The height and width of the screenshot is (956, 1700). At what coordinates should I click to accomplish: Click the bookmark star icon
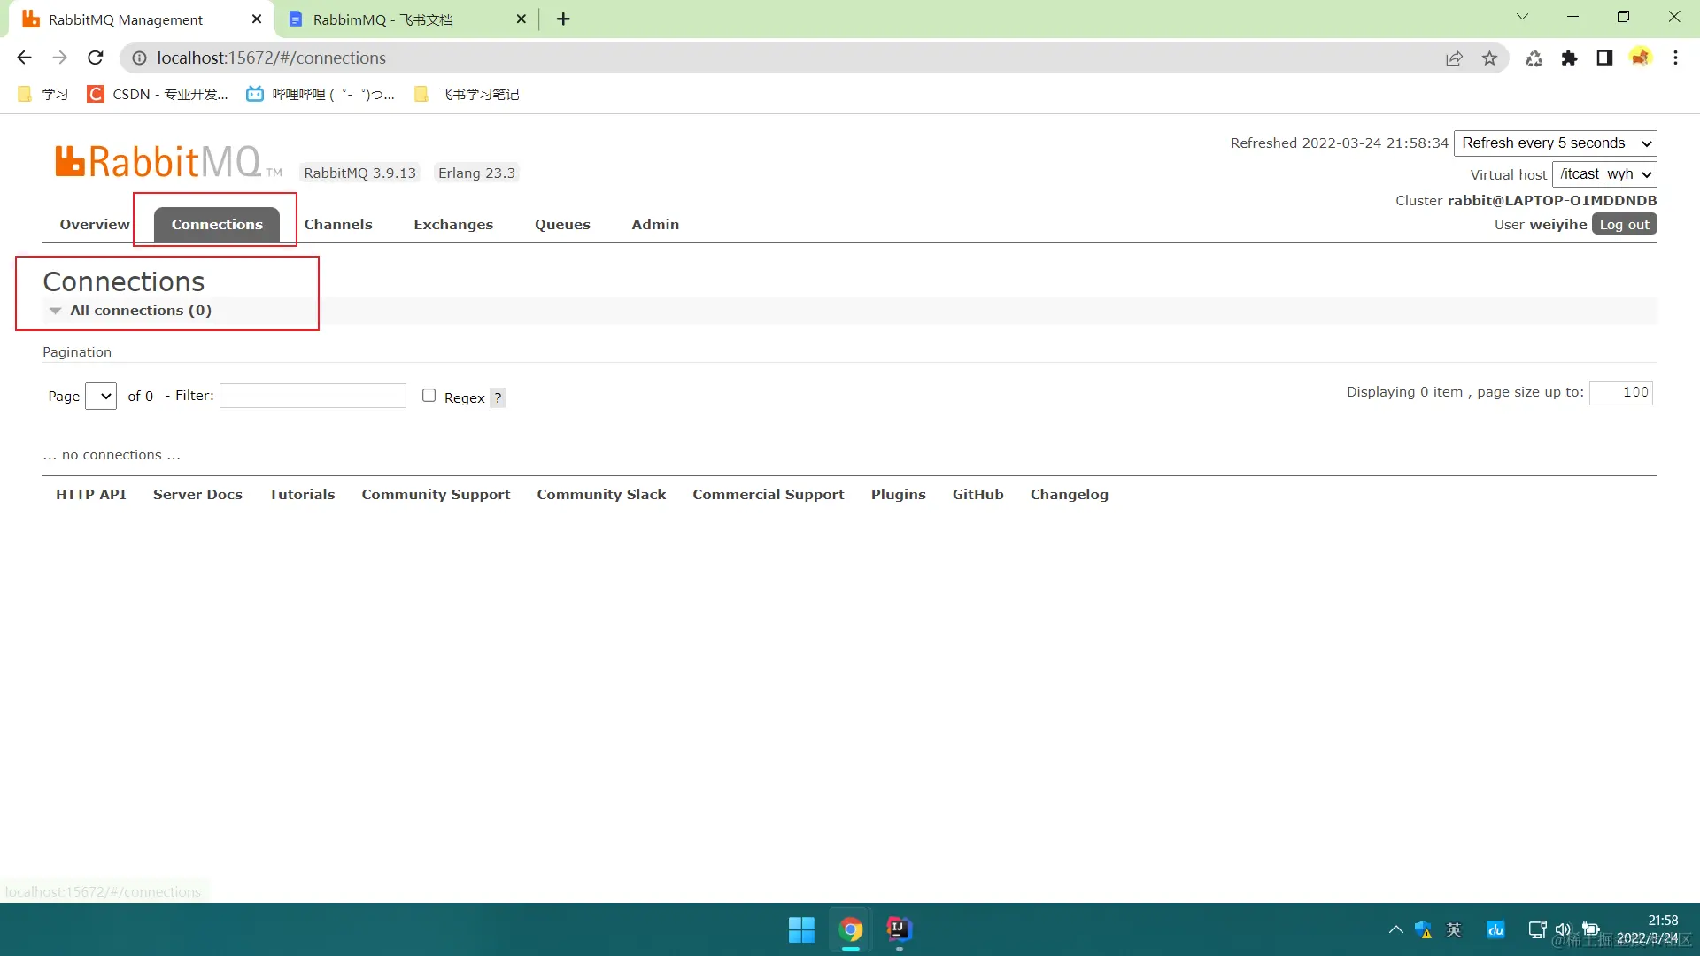pos(1489,58)
